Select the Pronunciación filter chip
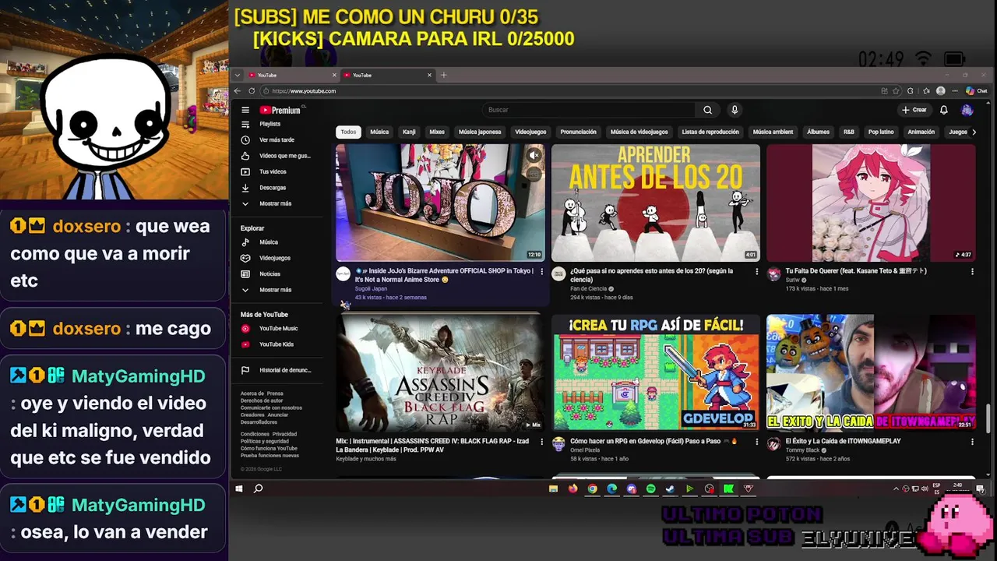This screenshot has height=561, width=997. coord(578,132)
